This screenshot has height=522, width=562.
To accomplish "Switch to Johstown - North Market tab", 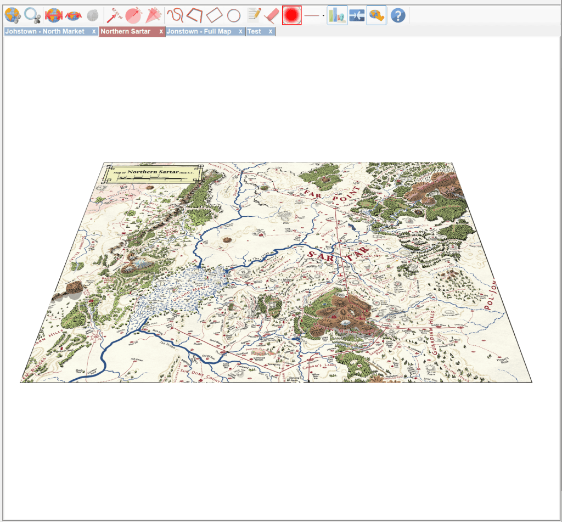I will point(45,32).
